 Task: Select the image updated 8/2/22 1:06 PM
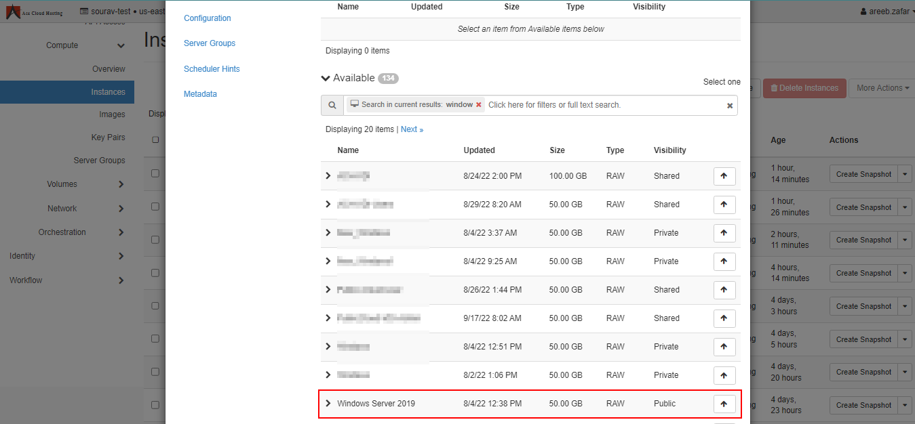coord(724,375)
